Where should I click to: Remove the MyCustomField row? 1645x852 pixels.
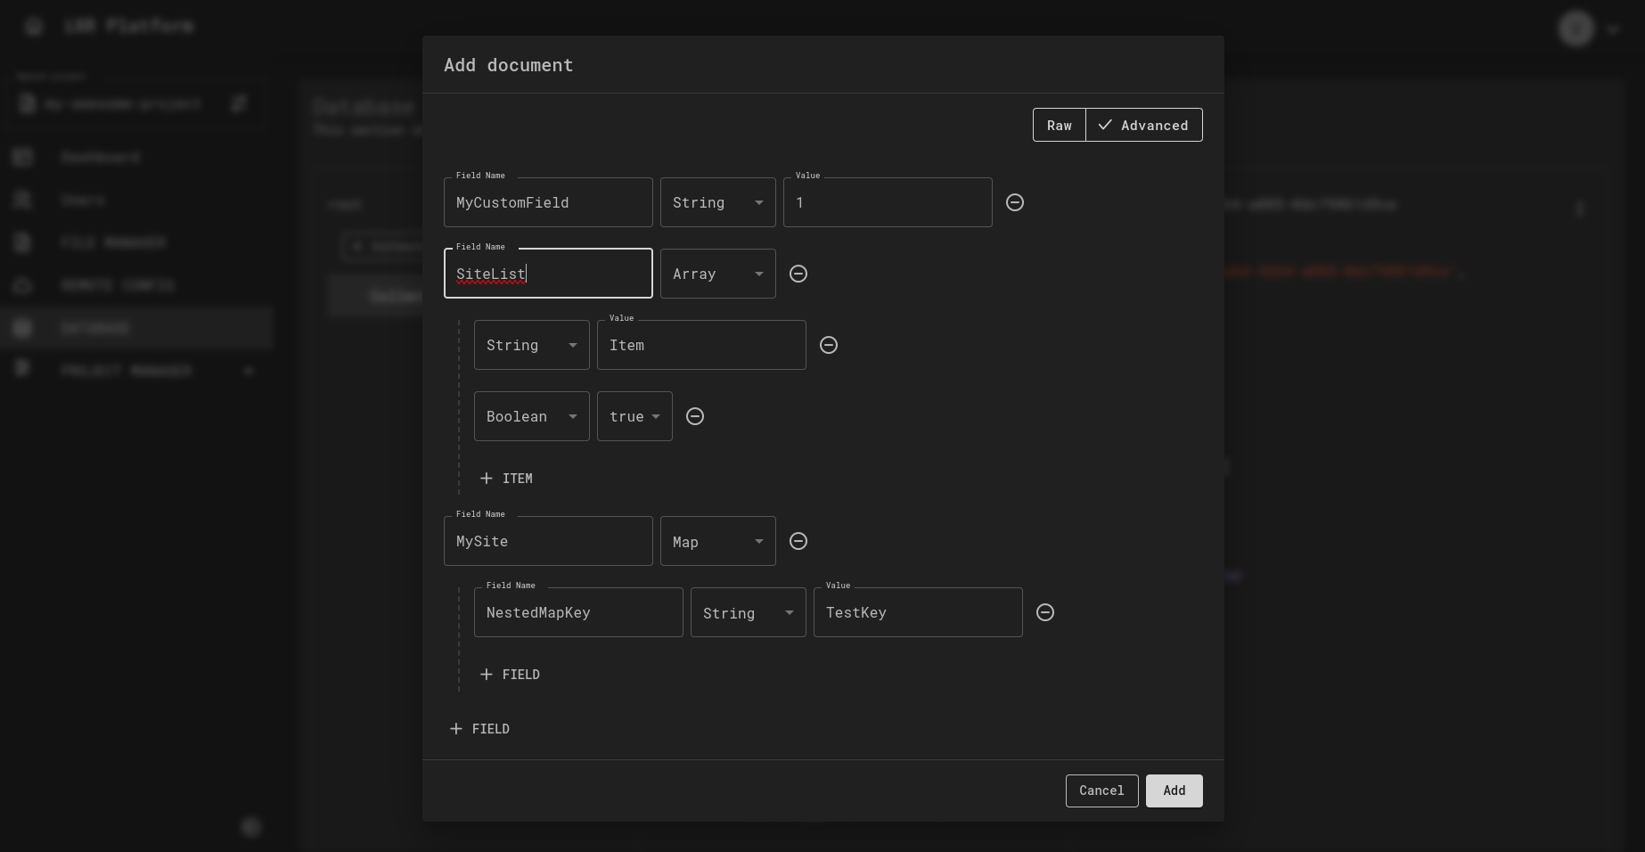click(1014, 202)
